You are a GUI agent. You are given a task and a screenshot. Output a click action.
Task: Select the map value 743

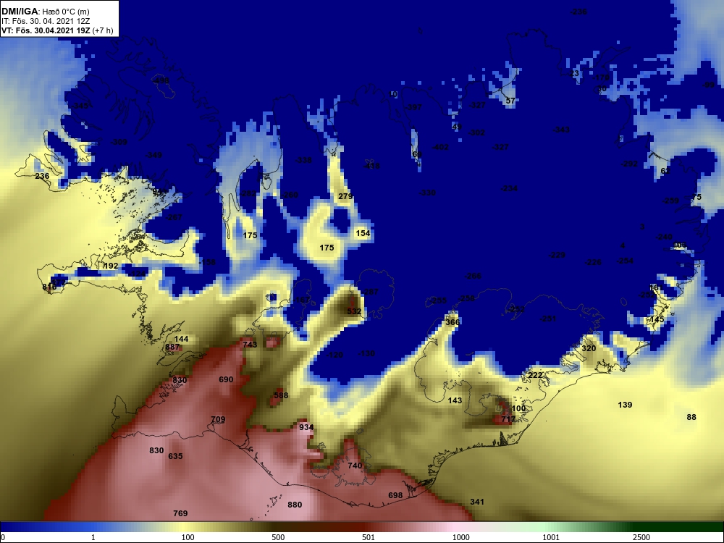(x=250, y=345)
